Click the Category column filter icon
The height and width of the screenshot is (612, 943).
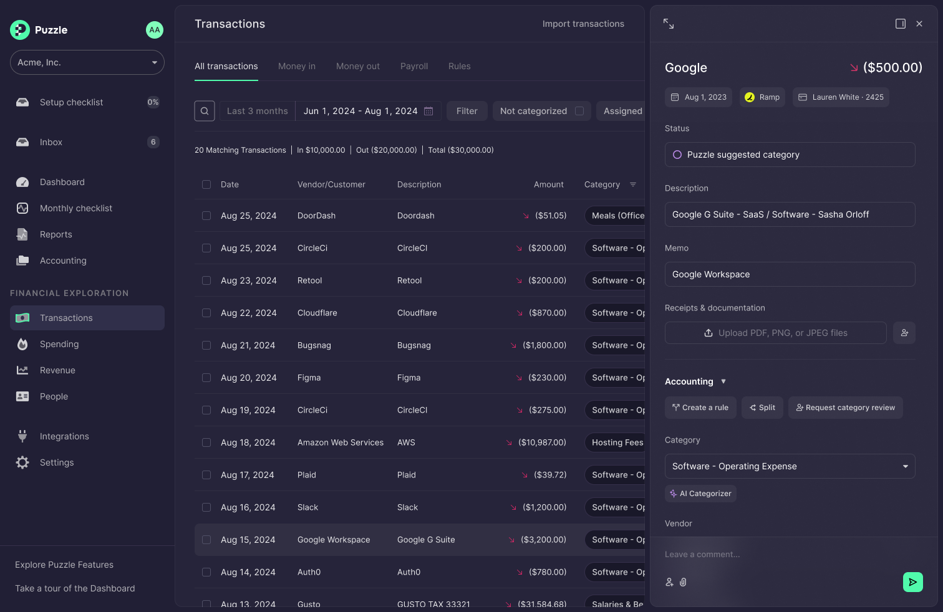pyautogui.click(x=633, y=184)
